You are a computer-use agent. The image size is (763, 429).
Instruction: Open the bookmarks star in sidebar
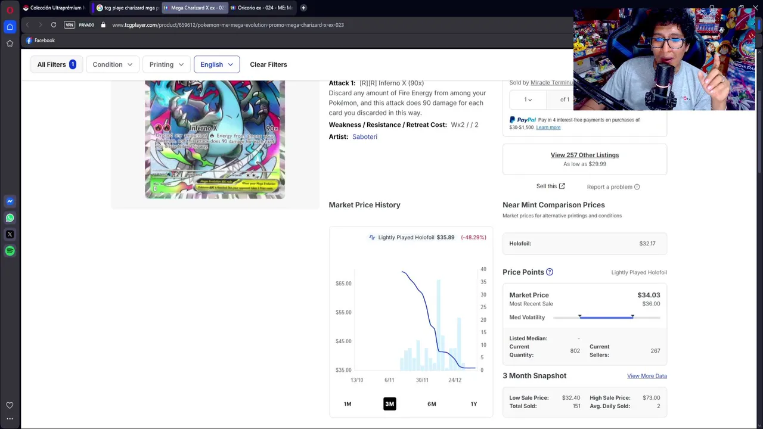10,43
